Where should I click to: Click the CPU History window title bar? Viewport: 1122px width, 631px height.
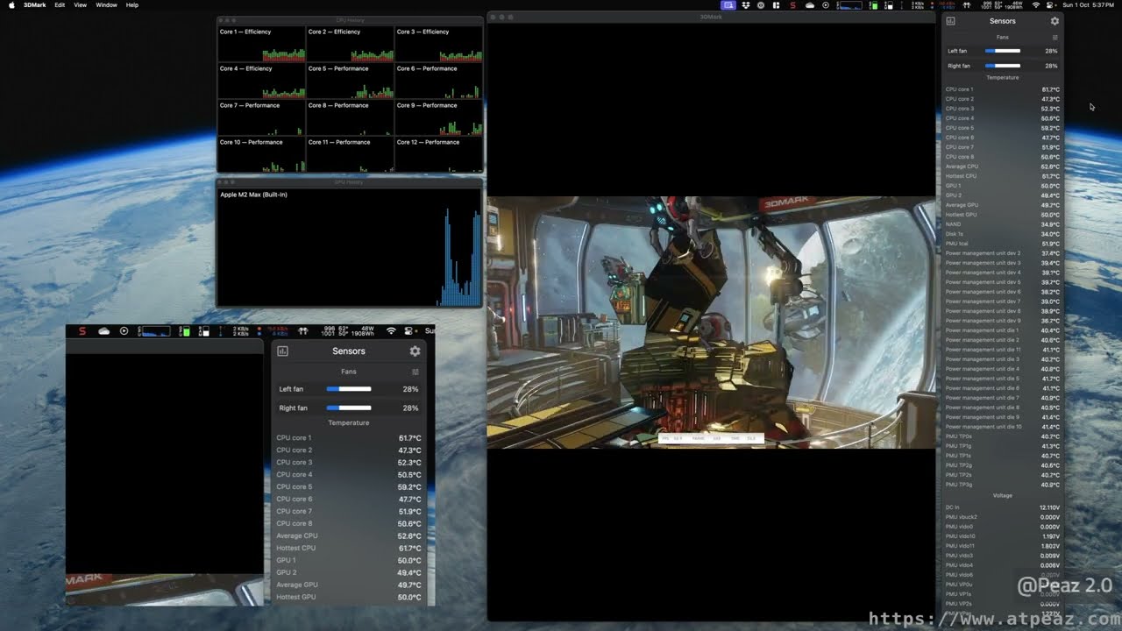click(350, 20)
